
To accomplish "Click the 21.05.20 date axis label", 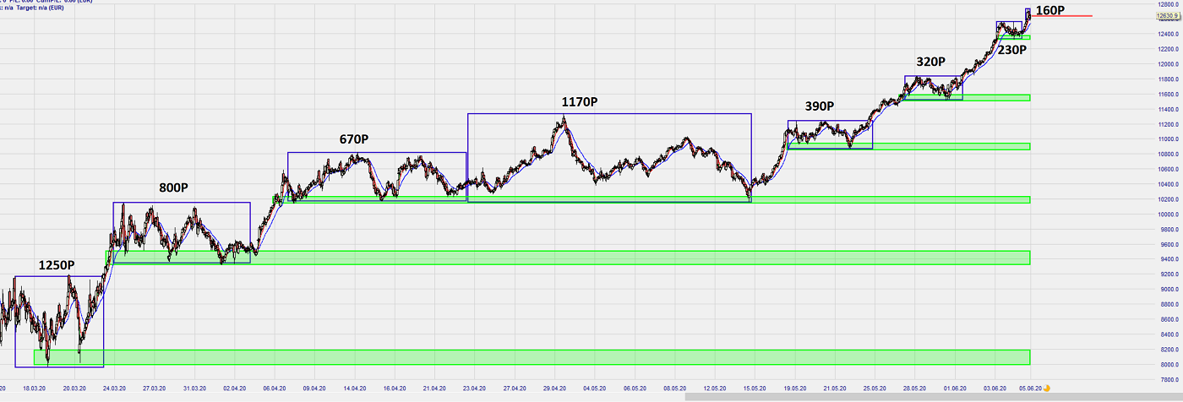I will [x=834, y=388].
